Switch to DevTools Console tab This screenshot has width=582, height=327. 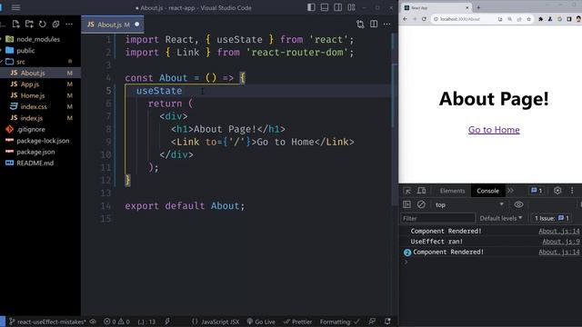(x=487, y=191)
